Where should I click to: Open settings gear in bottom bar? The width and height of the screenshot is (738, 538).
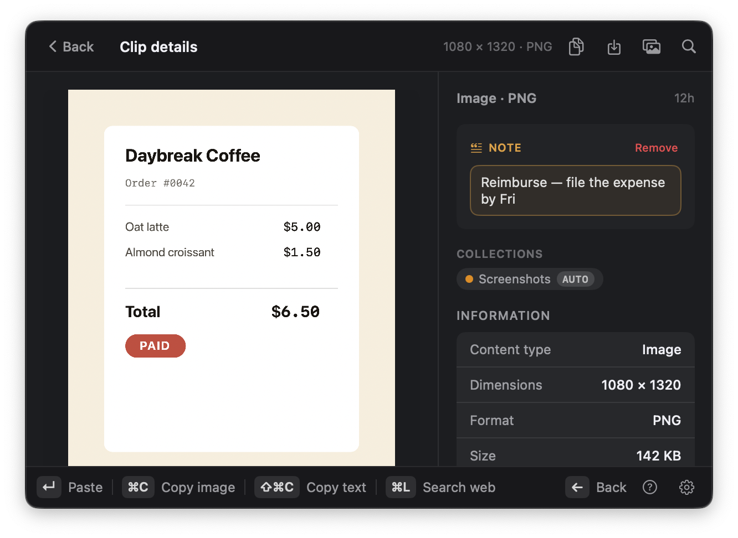[686, 487]
